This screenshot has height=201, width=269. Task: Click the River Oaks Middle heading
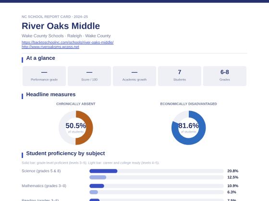point(61,26)
